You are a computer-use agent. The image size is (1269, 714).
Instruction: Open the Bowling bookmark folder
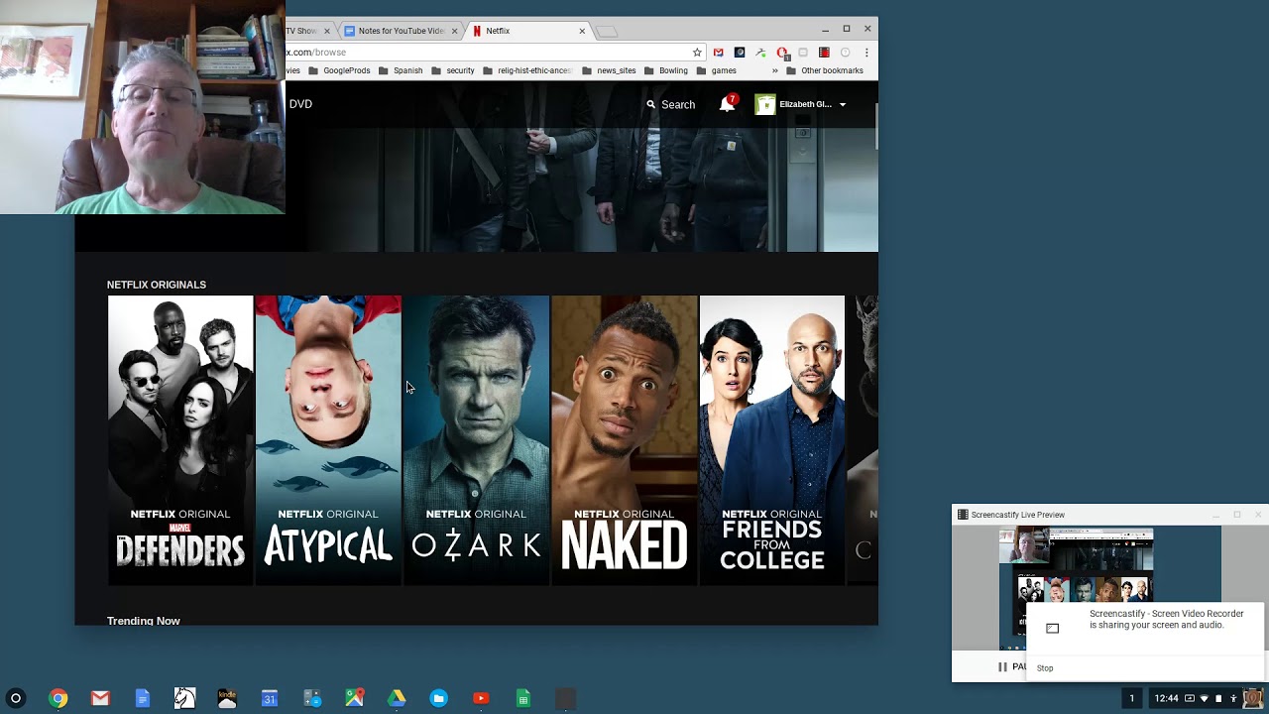[x=666, y=70]
